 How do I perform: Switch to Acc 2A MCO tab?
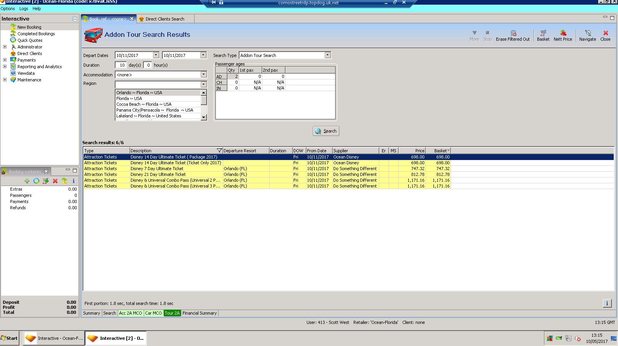coord(131,313)
